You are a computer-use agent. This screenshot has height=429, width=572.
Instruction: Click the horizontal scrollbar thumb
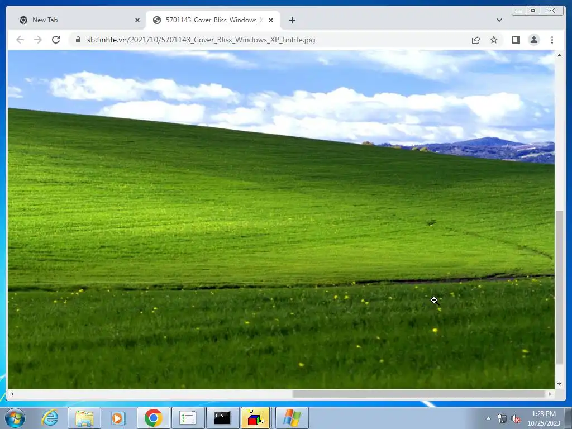pyautogui.click(x=419, y=394)
